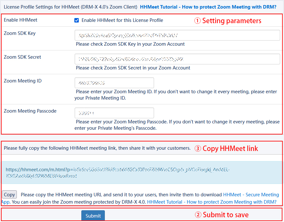
Task: Click Submit to save the settings
Action: (x=93, y=215)
